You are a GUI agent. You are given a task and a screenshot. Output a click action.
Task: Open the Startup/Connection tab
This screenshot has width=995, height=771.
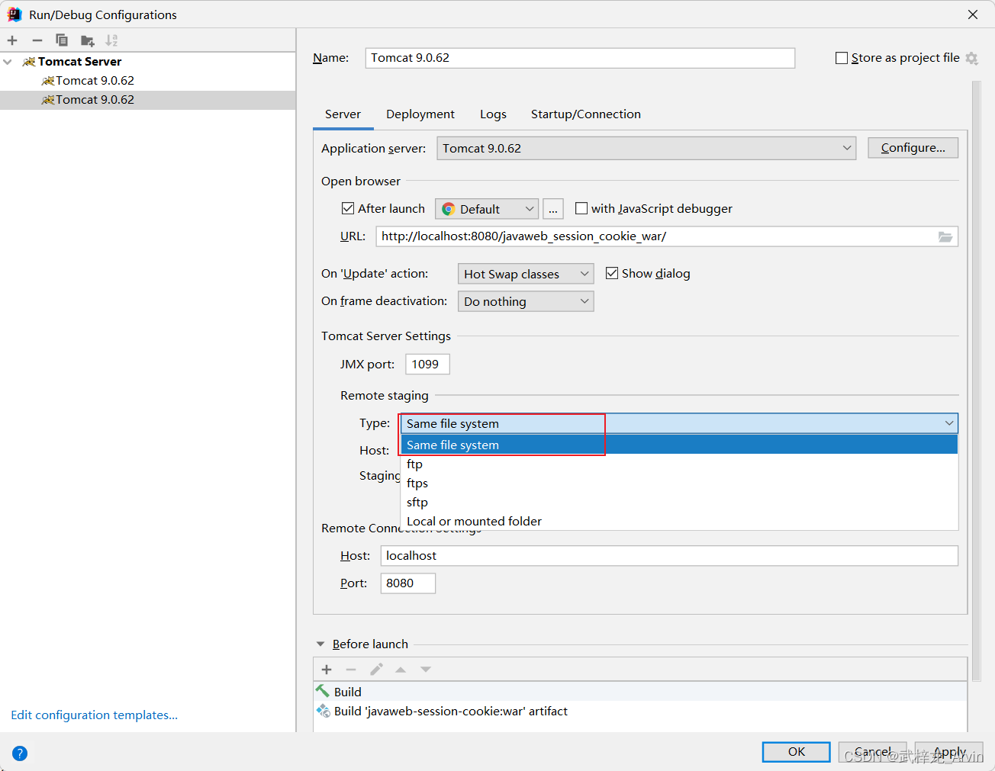[585, 114]
